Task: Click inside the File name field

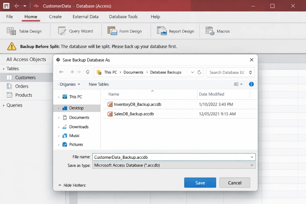Action: coord(172,157)
